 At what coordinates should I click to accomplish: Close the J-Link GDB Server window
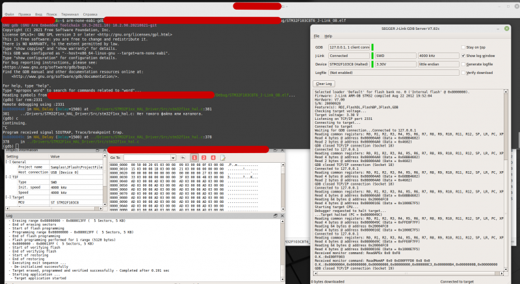pyautogui.click(x=507, y=29)
